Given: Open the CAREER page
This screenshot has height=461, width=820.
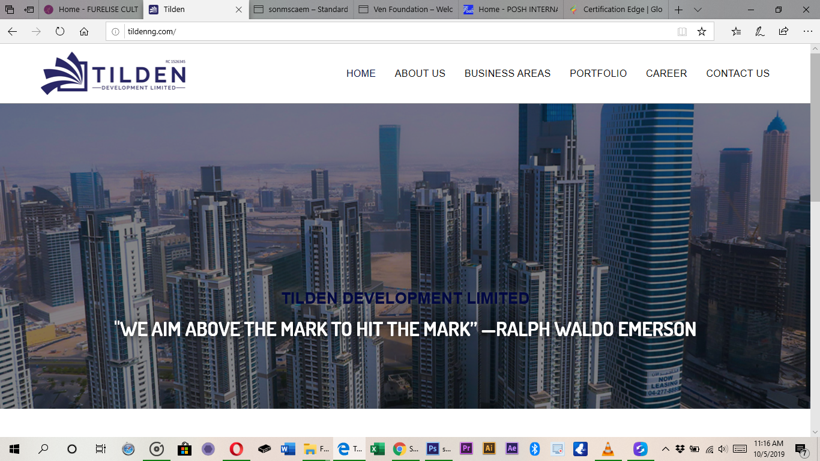Looking at the screenshot, I should [x=666, y=73].
